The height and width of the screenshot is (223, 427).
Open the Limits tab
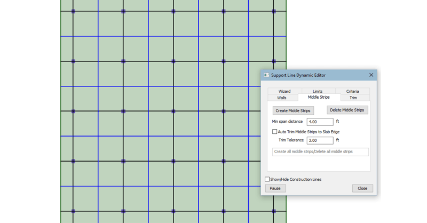pos(317,91)
